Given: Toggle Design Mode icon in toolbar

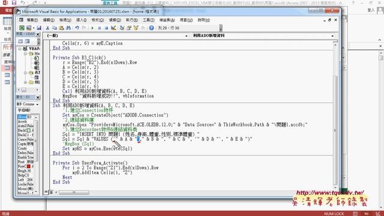Looking at the screenshot, I should [x=113, y=28].
